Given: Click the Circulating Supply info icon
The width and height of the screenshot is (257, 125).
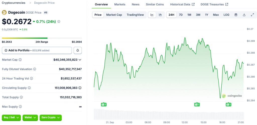Looking at the screenshot, I should [x=29, y=88].
